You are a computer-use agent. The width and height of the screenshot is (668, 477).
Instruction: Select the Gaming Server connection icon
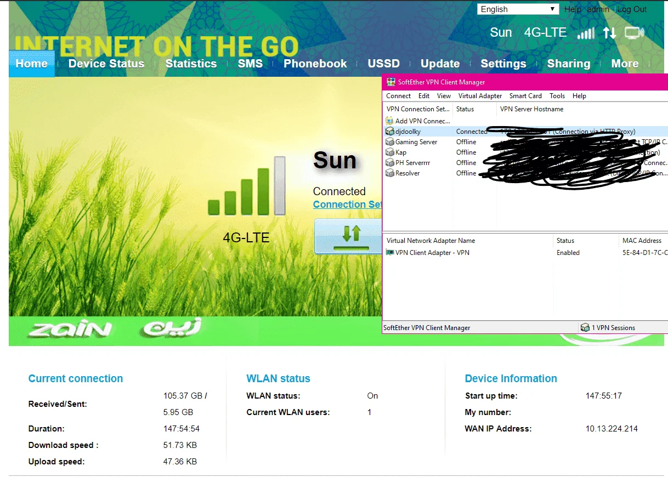389,142
